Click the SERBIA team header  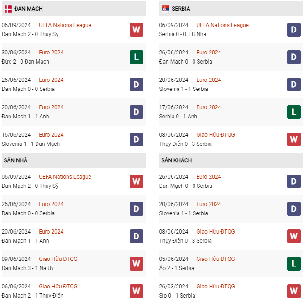click(x=231, y=9)
